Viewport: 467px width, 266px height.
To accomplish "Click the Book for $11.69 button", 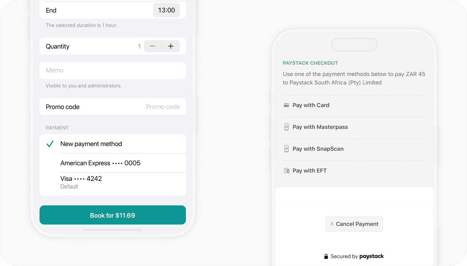I will (113, 215).
